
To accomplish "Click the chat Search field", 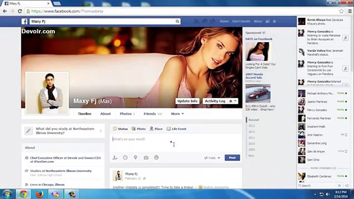I will click(317, 186).
